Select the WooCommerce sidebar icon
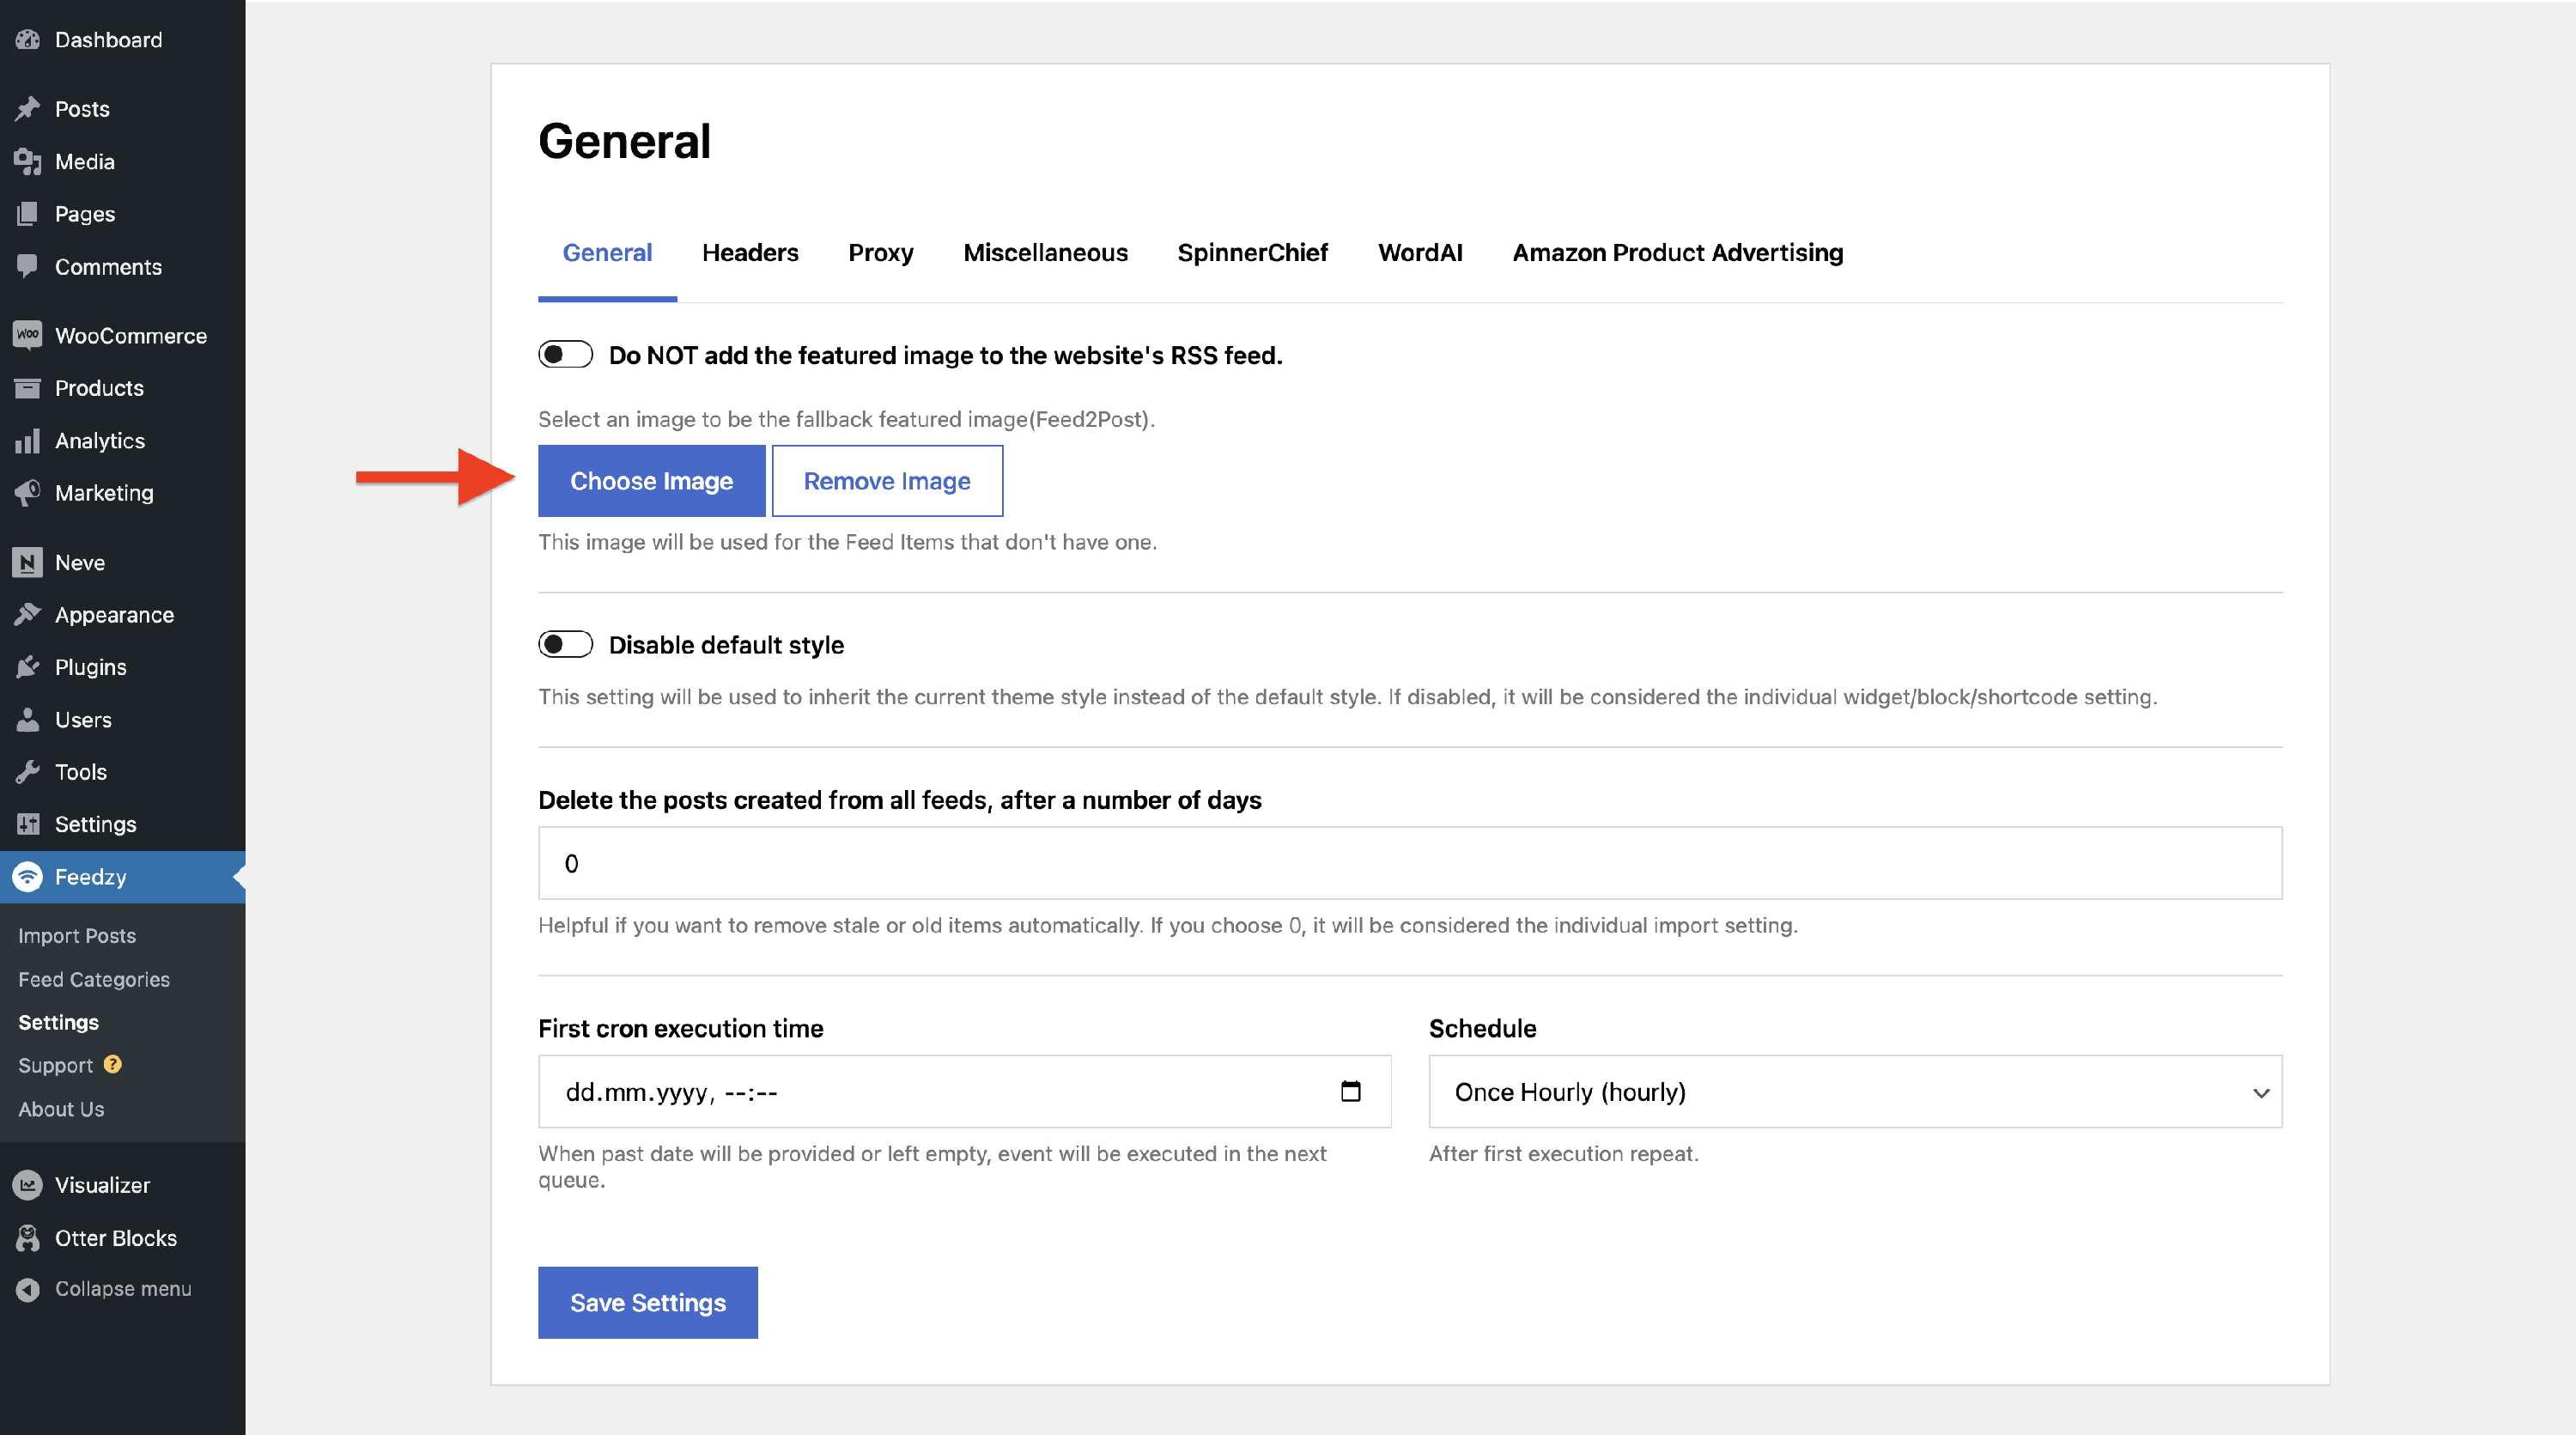The image size is (2576, 1435). click(27, 335)
